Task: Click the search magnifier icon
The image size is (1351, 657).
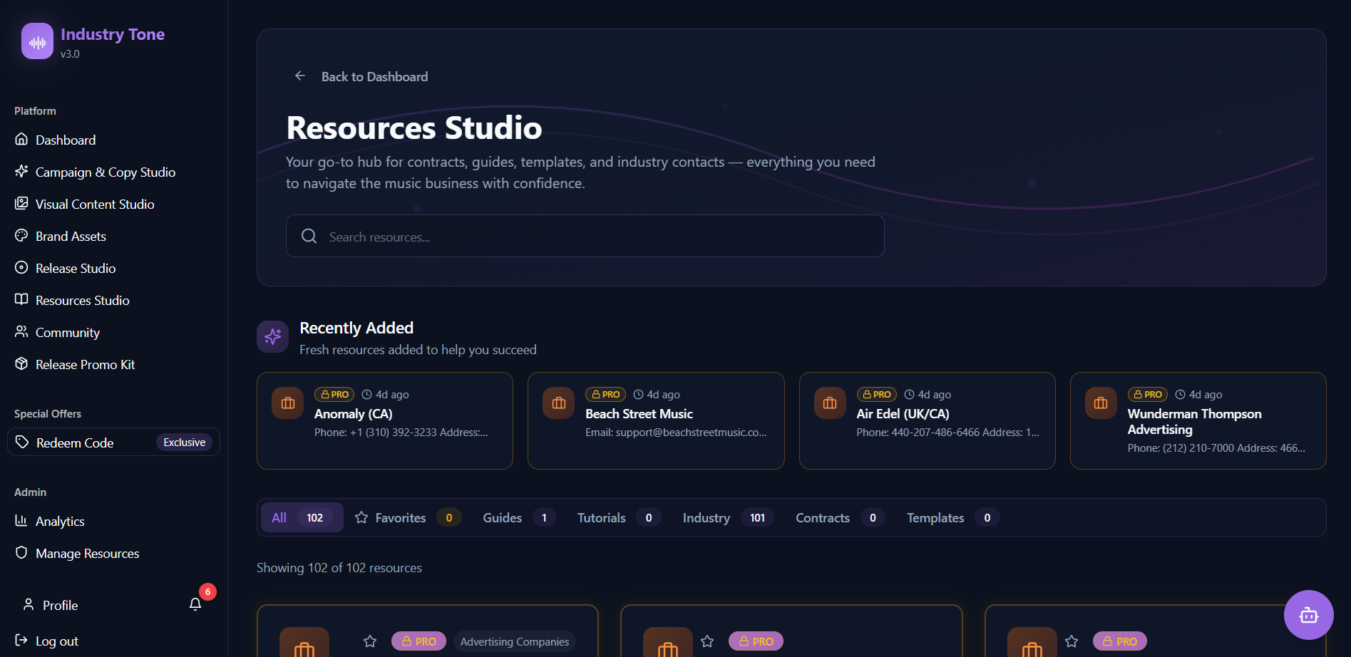Action: (x=309, y=236)
